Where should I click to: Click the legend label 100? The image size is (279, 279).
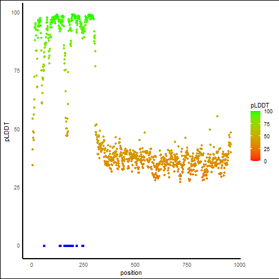tap(269, 112)
